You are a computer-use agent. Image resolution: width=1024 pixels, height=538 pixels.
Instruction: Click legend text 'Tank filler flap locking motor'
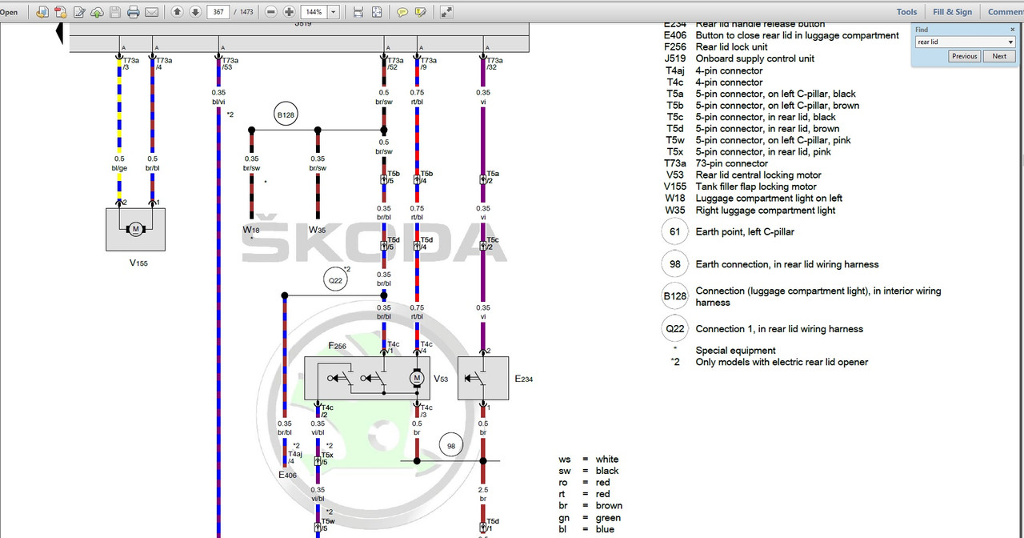coord(756,187)
